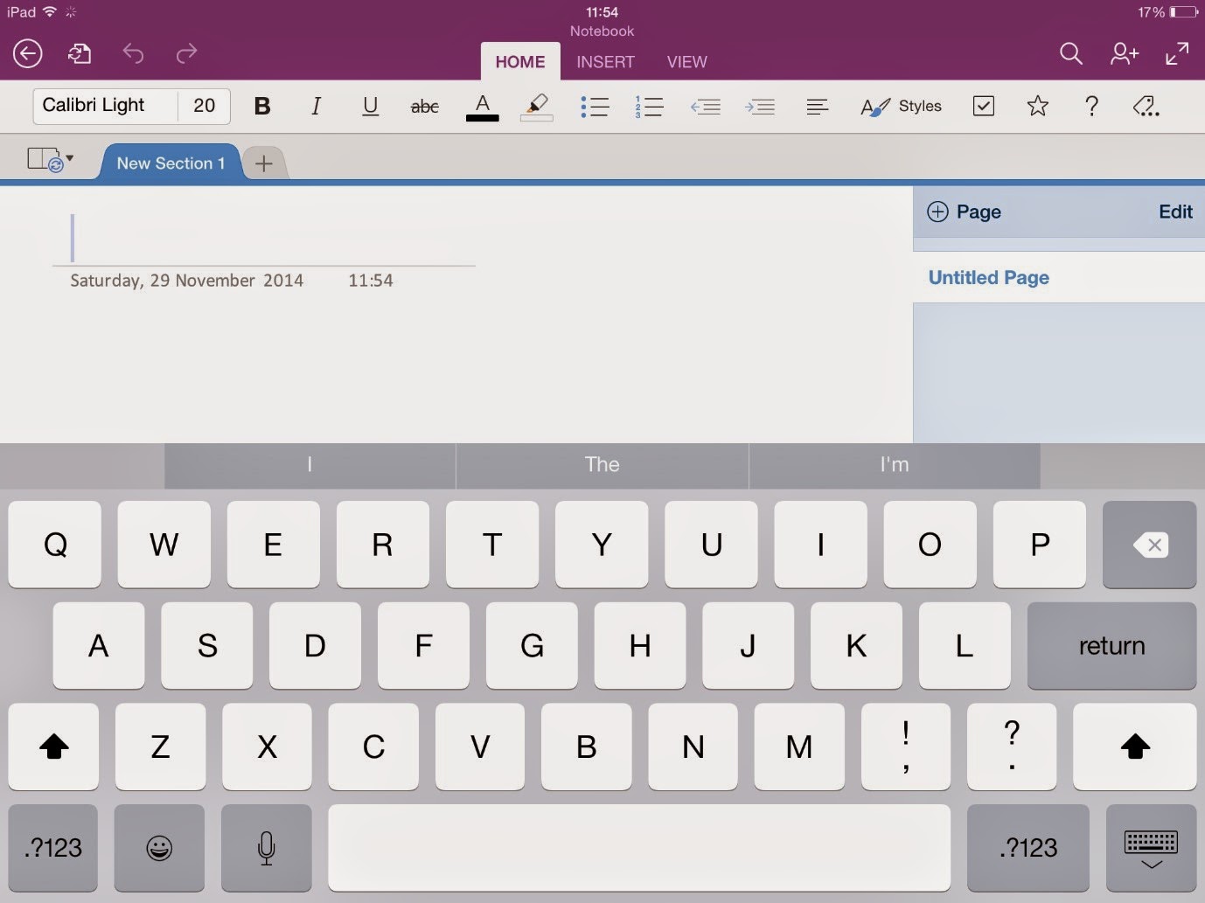Toggle strikethrough formatting

[x=425, y=107]
